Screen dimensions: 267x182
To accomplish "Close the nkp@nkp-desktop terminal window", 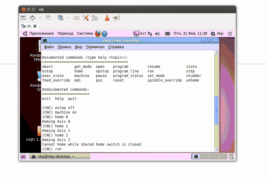I will point(215,40).
